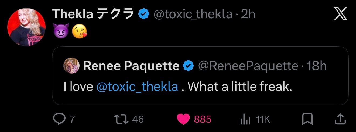This screenshot has width=356, height=132.
Task: Bookmark this post
Action: click(x=307, y=119)
